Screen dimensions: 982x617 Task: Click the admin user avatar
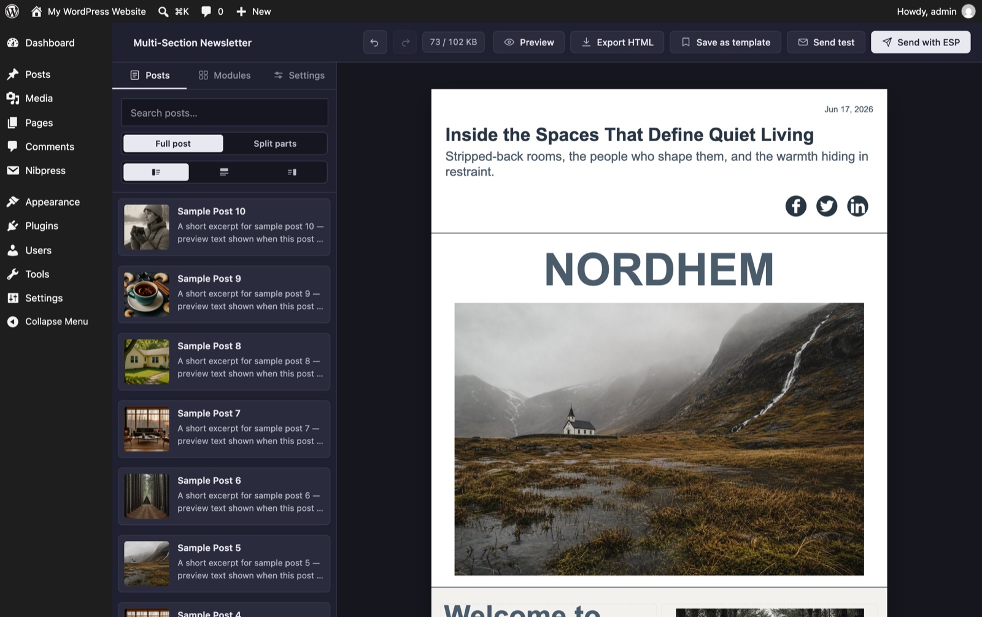pyautogui.click(x=968, y=11)
